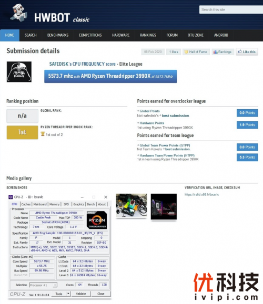Expand the Tools dropdown arrow in CPU-Z
This screenshot has height=304, width=263.
point(68,294)
